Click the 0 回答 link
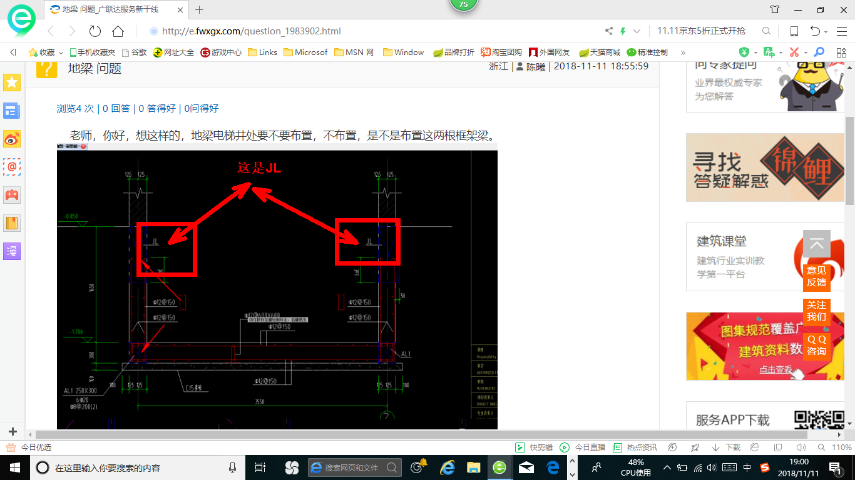Screen dimensions: 855x480 [116, 108]
